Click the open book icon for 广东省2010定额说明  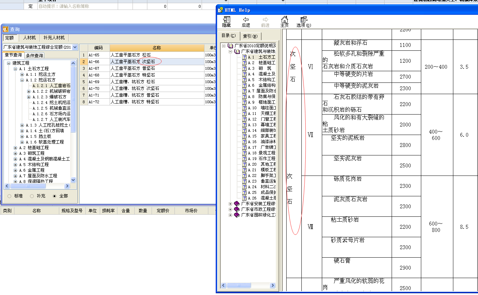231,46
